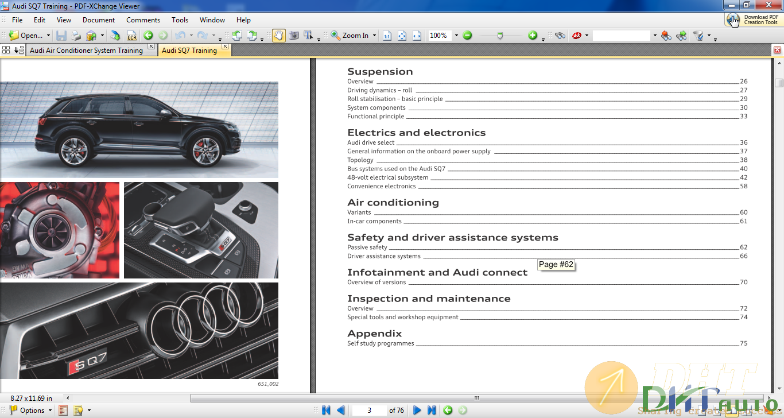Close the Audi Air Conditioner System Training tab
784x418 pixels.
point(151,47)
